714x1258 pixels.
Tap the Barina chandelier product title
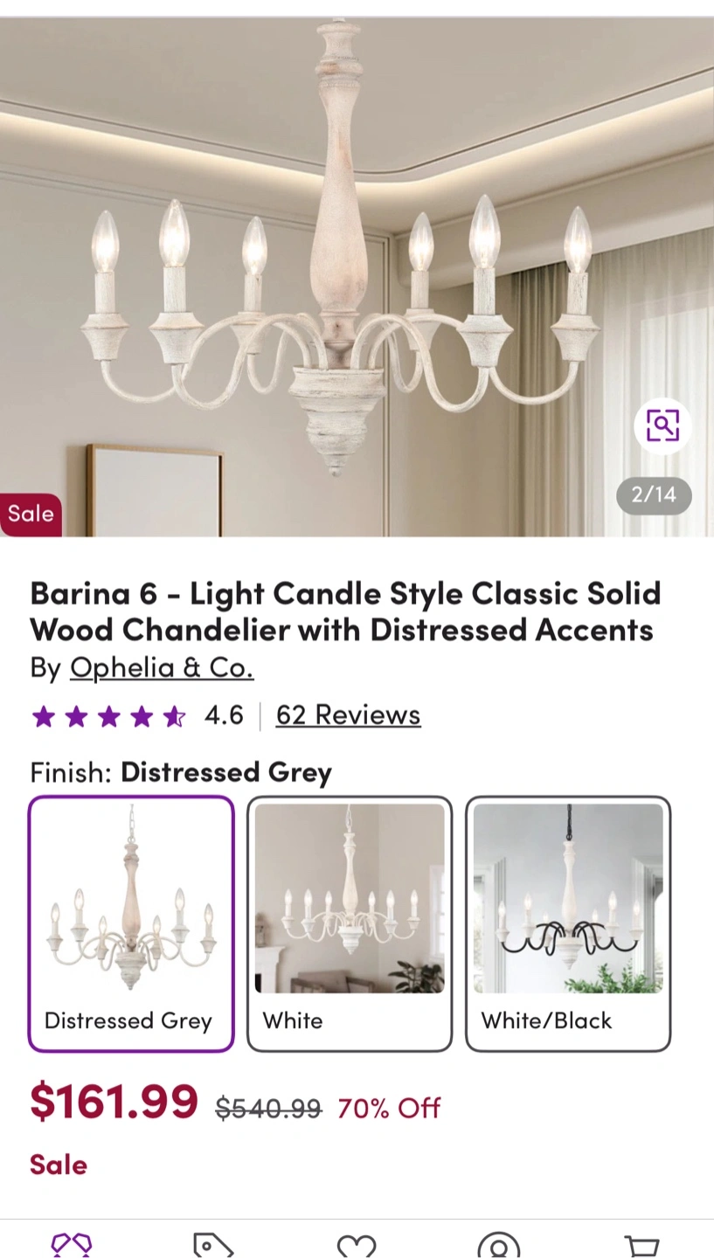(346, 612)
